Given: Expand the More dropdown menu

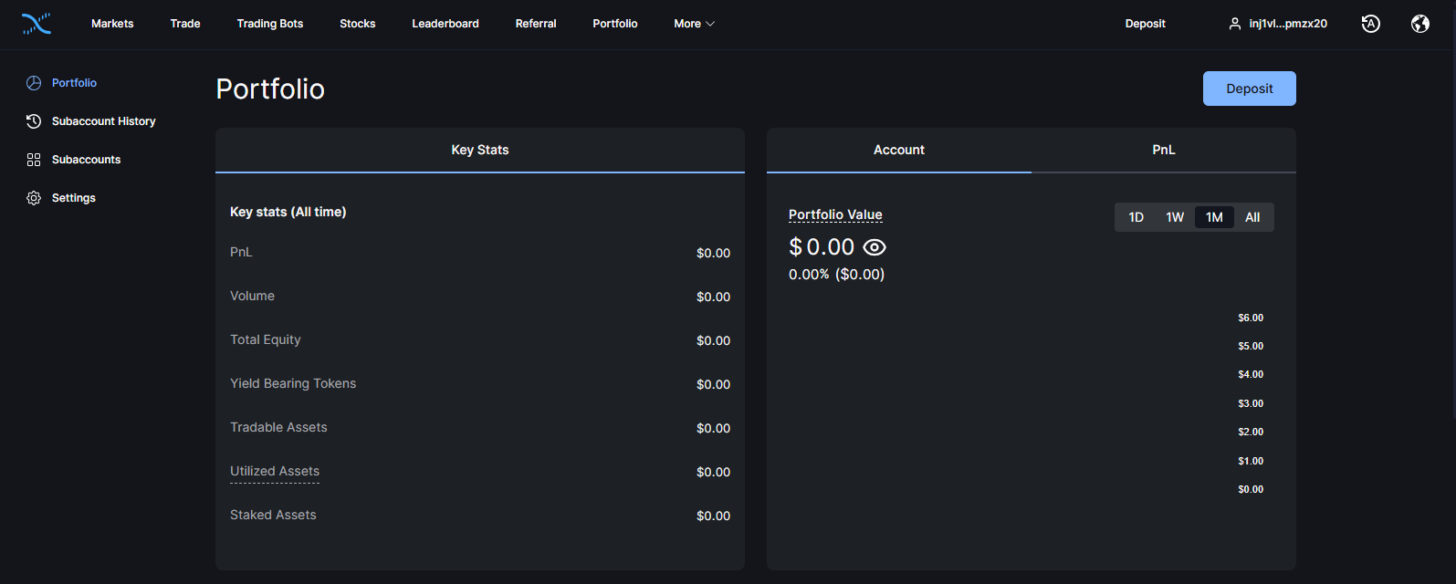Looking at the screenshot, I should click(694, 24).
